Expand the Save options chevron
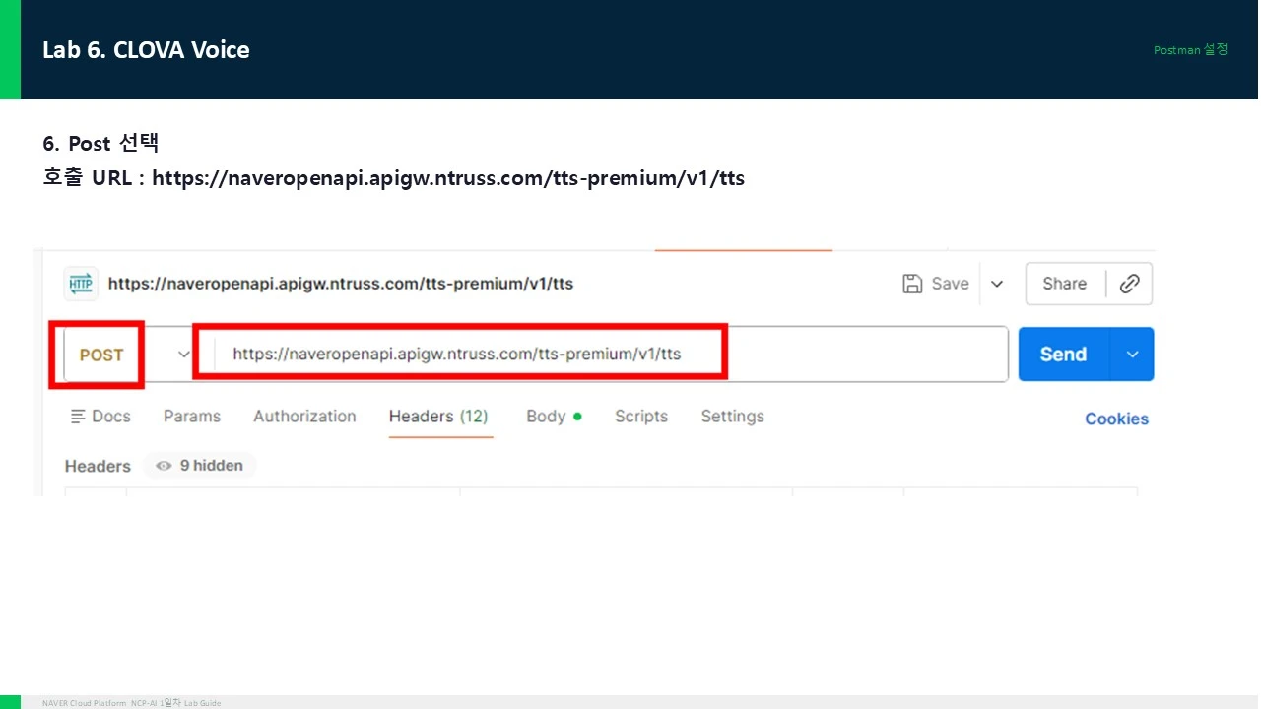 [997, 284]
